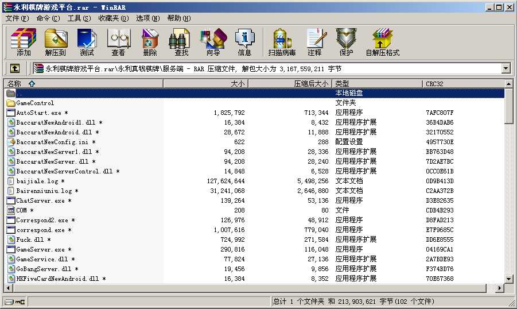
Task: Select the BaccaratNewAndroid1.dll row
Action: tap(254, 122)
